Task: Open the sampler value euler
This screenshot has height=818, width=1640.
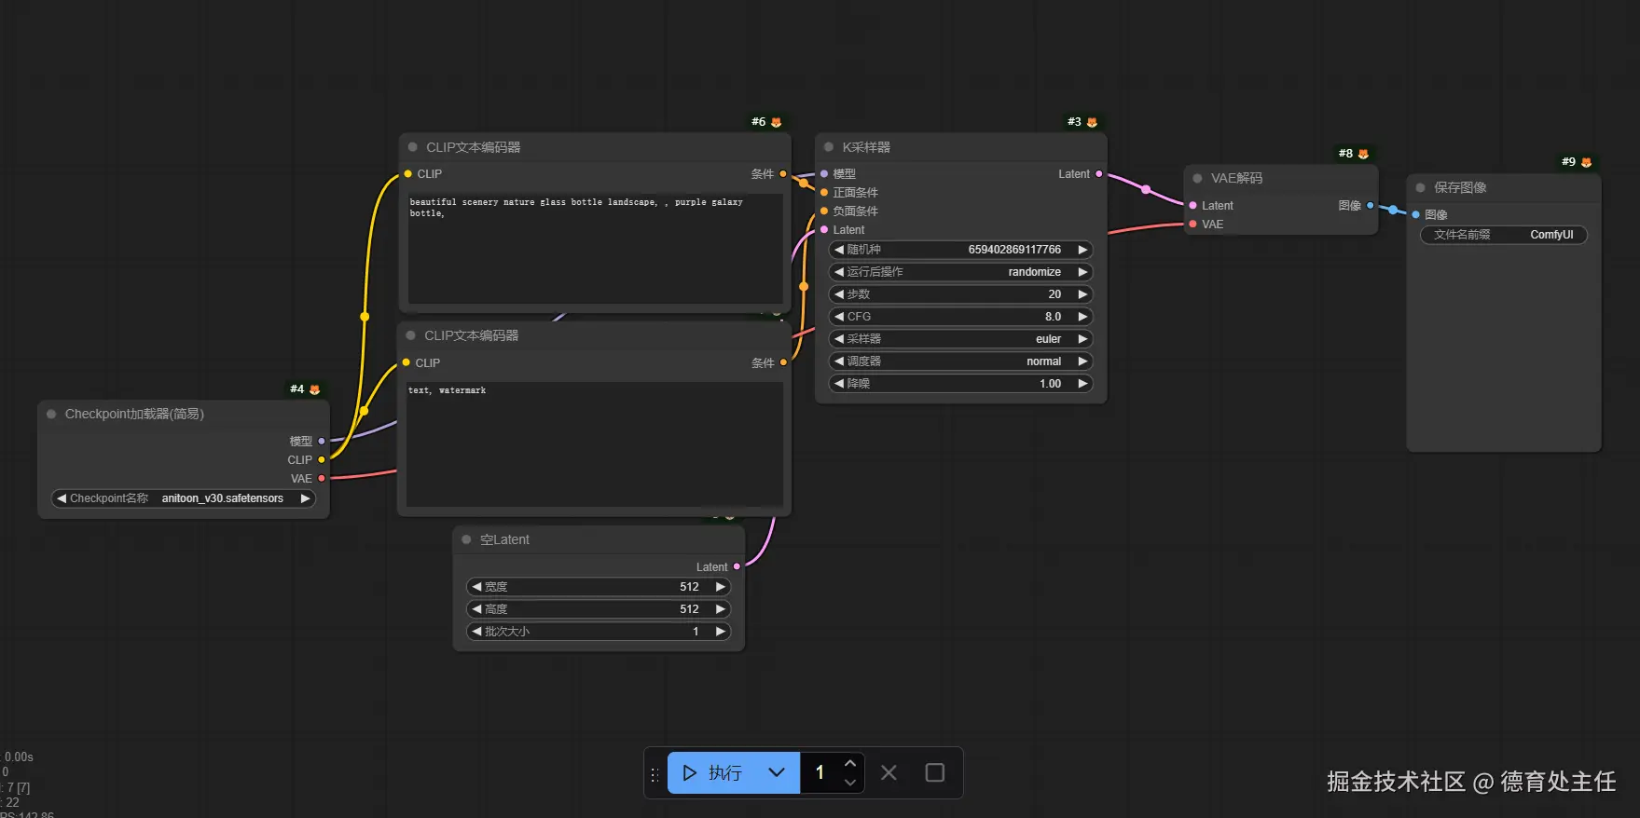Action: (x=1048, y=339)
